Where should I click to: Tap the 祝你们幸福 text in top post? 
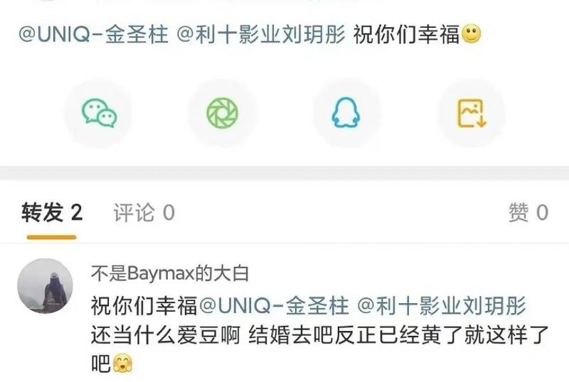coord(406,34)
